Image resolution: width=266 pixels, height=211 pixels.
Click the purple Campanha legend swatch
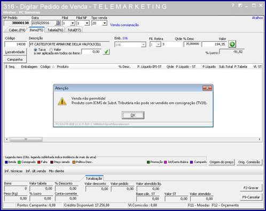click(191, 162)
